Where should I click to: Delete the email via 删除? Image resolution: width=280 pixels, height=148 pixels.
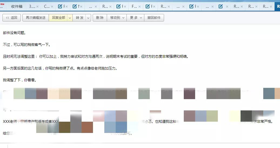[x=100, y=18]
